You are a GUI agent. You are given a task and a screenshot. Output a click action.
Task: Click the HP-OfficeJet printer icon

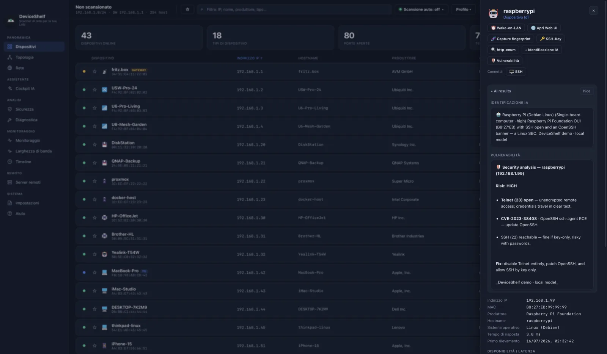coord(104,218)
